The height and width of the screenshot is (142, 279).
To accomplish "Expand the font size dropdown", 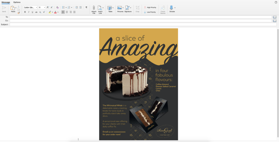I will pos(44,7).
